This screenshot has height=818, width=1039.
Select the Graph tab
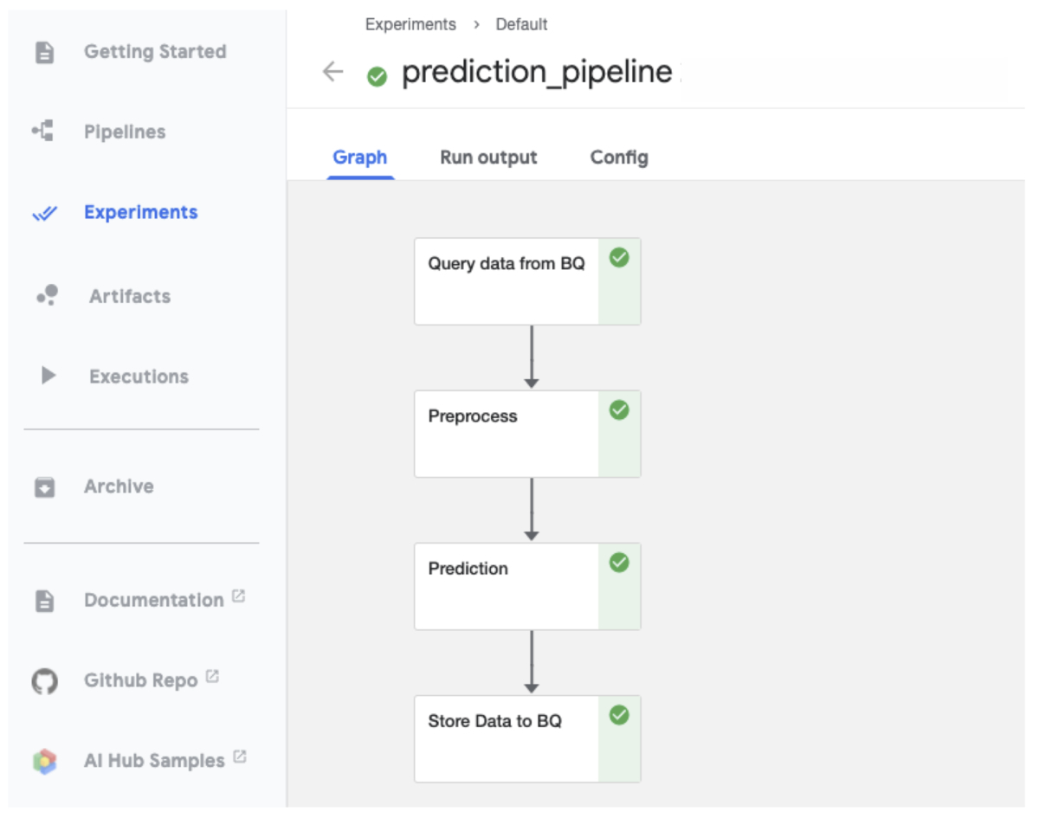360,158
